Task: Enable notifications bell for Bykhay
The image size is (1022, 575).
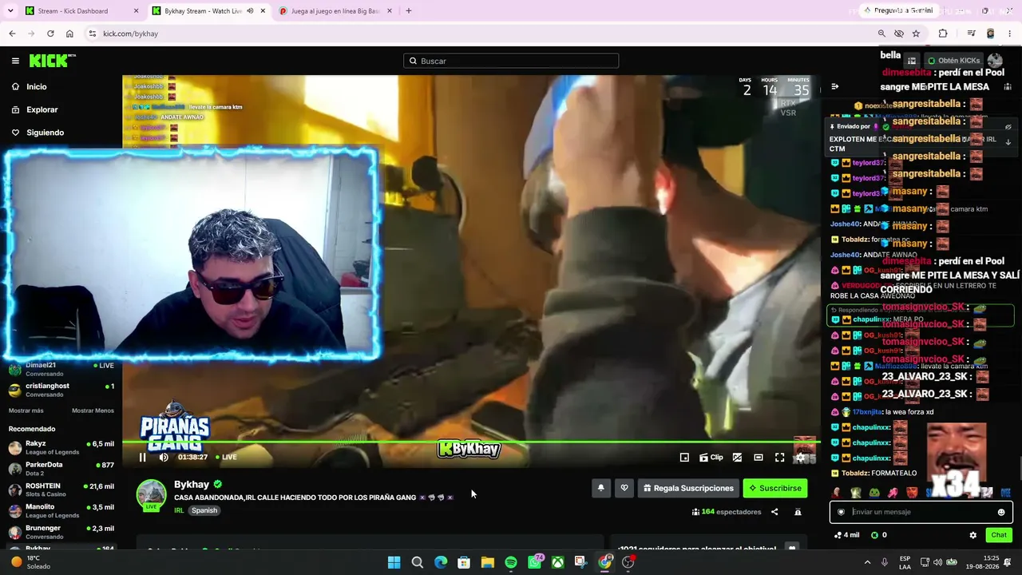Action: tap(601, 488)
